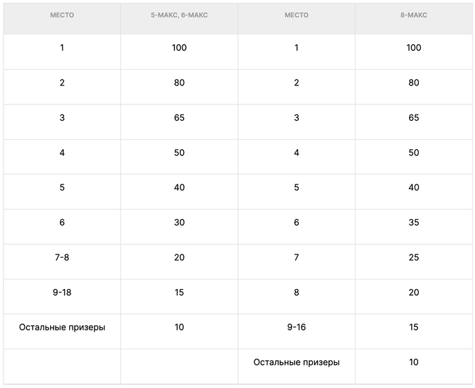The width and height of the screenshot is (475, 388).
Task: Click the value 25 for place 7
Action: click(413, 258)
